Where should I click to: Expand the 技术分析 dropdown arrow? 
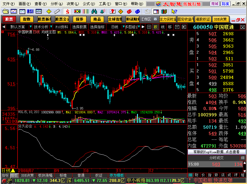click(51, 27)
